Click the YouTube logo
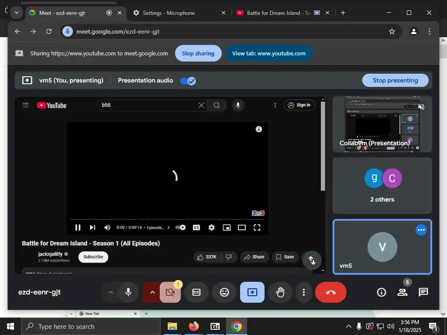This screenshot has width=447, height=335. [52, 106]
